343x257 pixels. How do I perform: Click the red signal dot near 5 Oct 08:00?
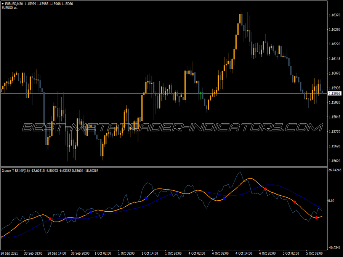point(316,218)
